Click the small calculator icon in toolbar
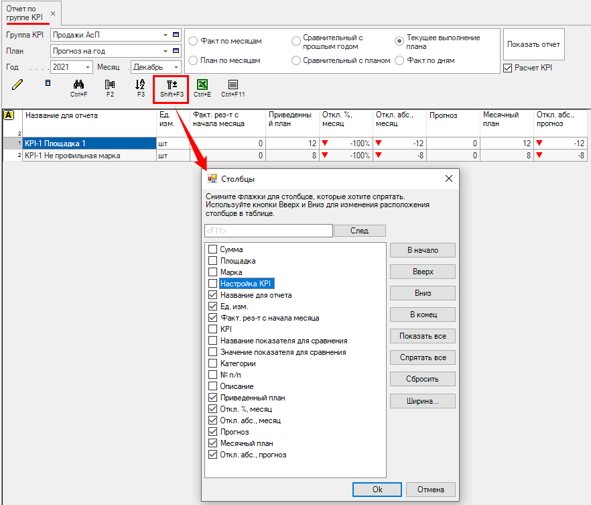The image size is (591, 505). [48, 83]
